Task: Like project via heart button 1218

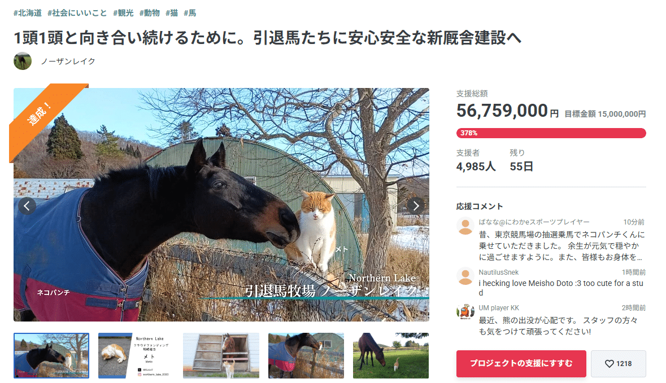Action: click(x=619, y=363)
